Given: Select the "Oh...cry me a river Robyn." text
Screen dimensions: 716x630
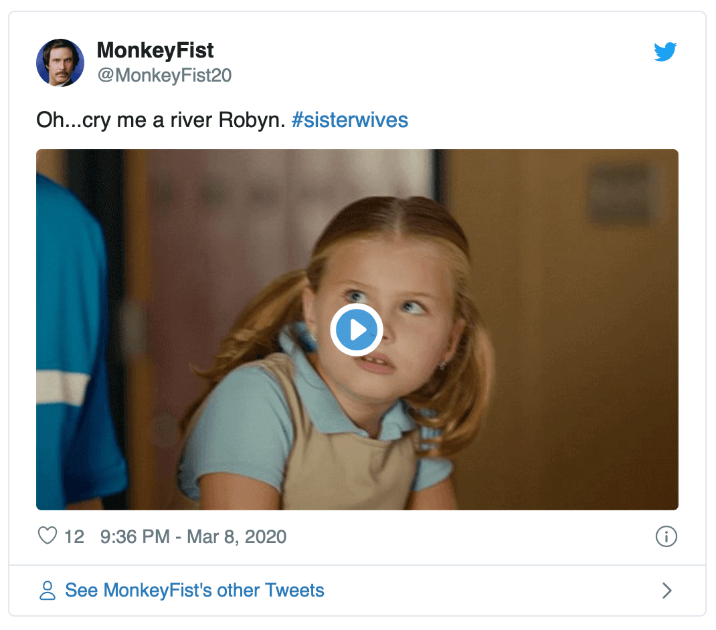Looking at the screenshot, I should pyautogui.click(x=161, y=120).
